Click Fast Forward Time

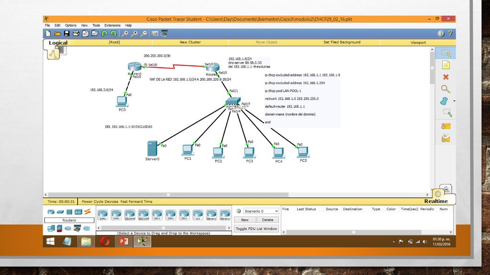pos(136,201)
